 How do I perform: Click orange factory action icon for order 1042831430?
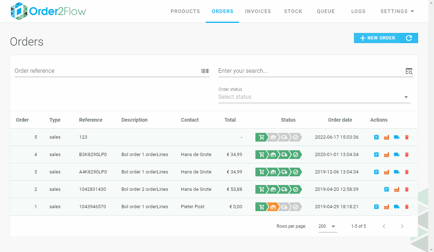pos(397,189)
